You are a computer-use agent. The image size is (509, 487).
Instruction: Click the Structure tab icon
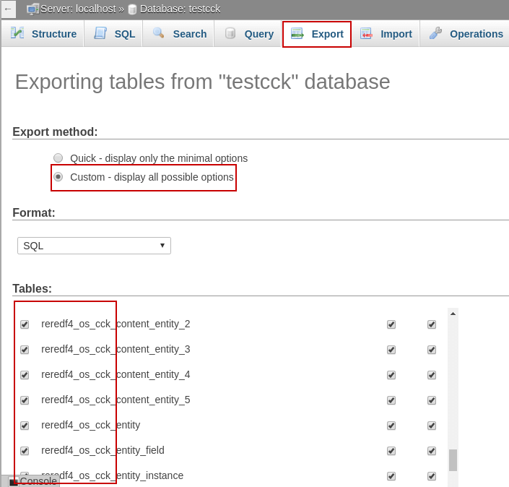coord(17,33)
